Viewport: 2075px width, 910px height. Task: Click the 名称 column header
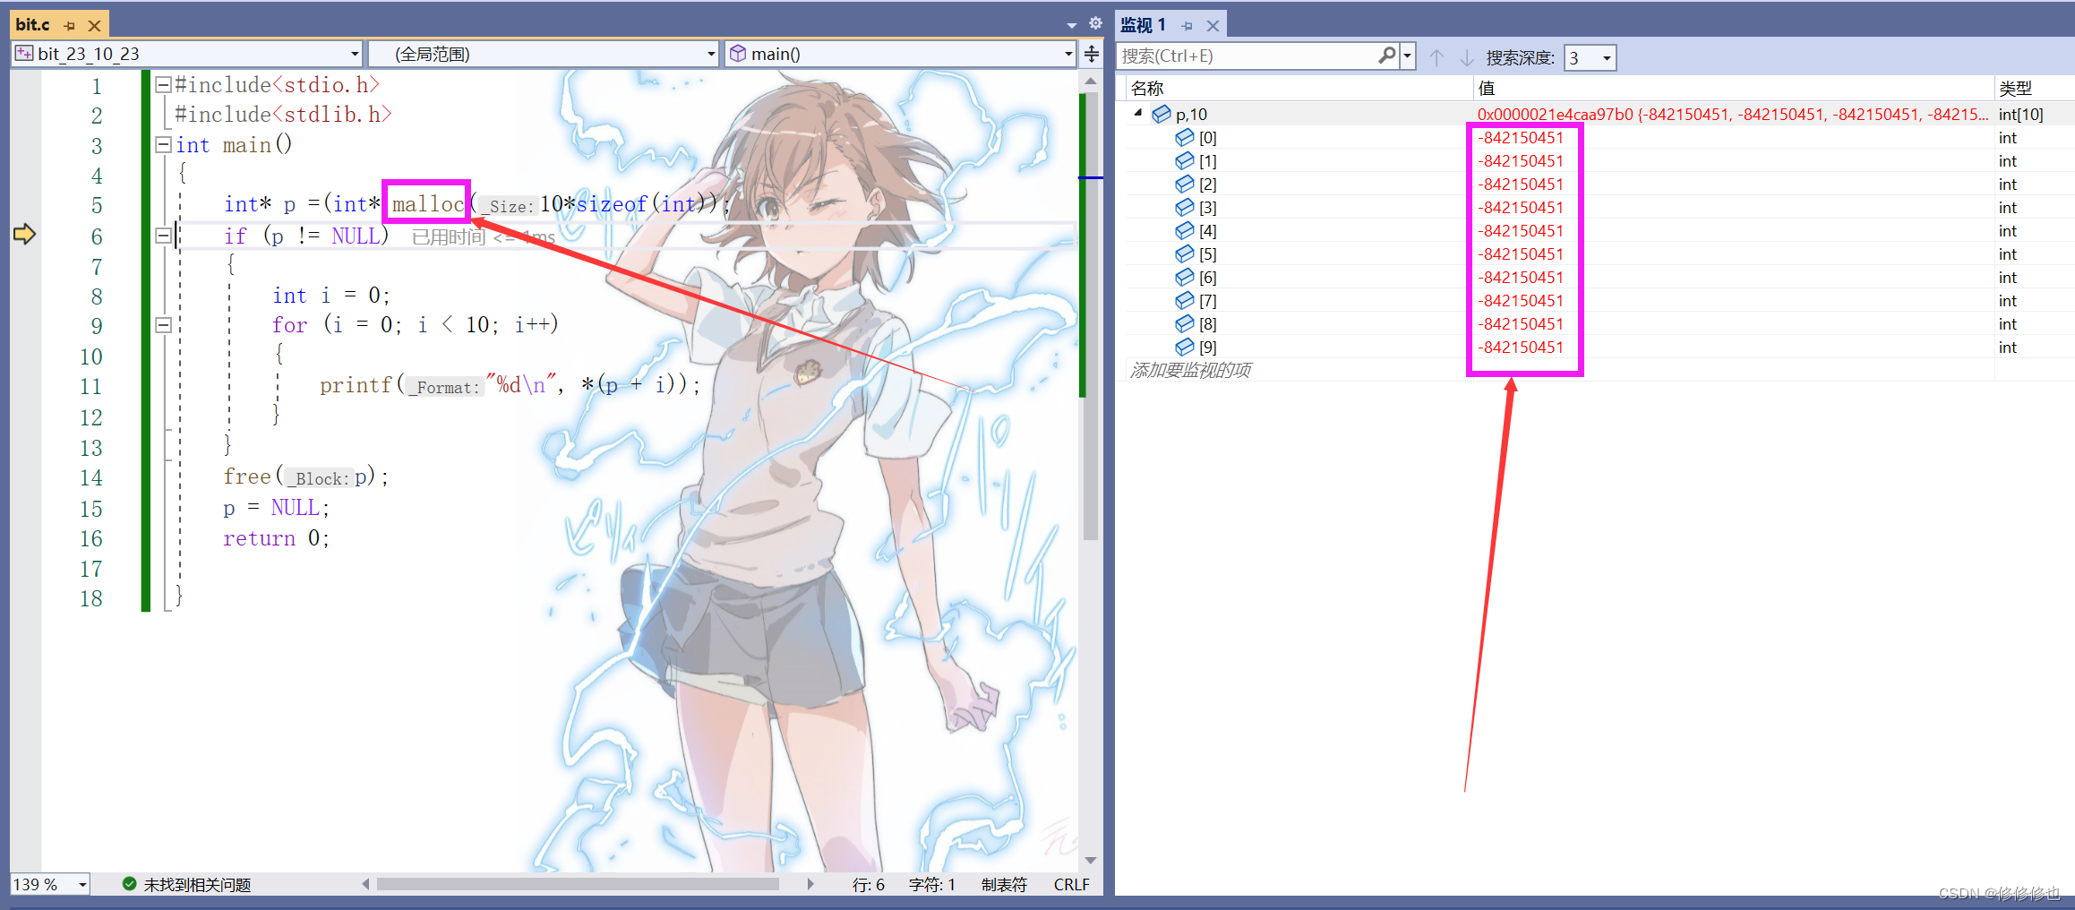(x=1147, y=88)
